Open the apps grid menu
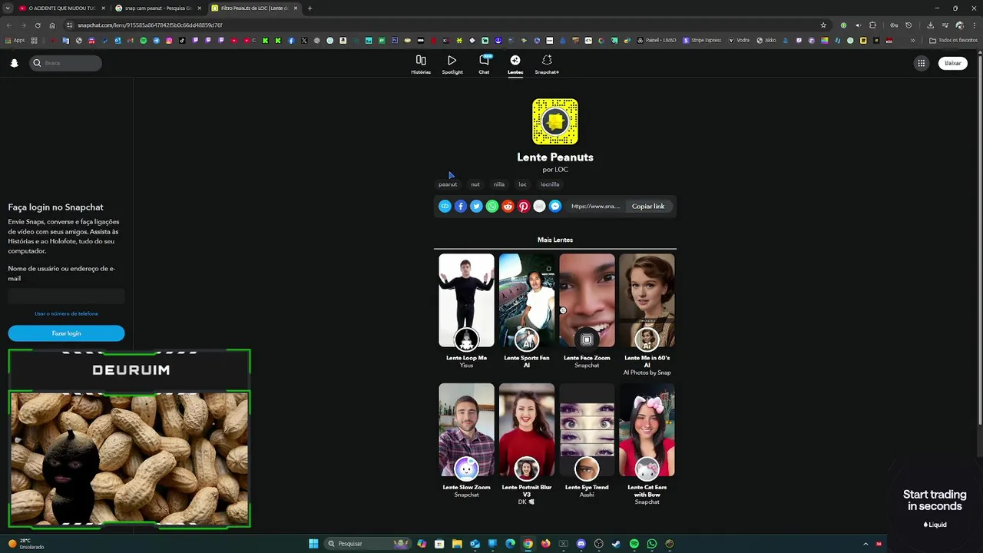The height and width of the screenshot is (553, 983). (921, 63)
